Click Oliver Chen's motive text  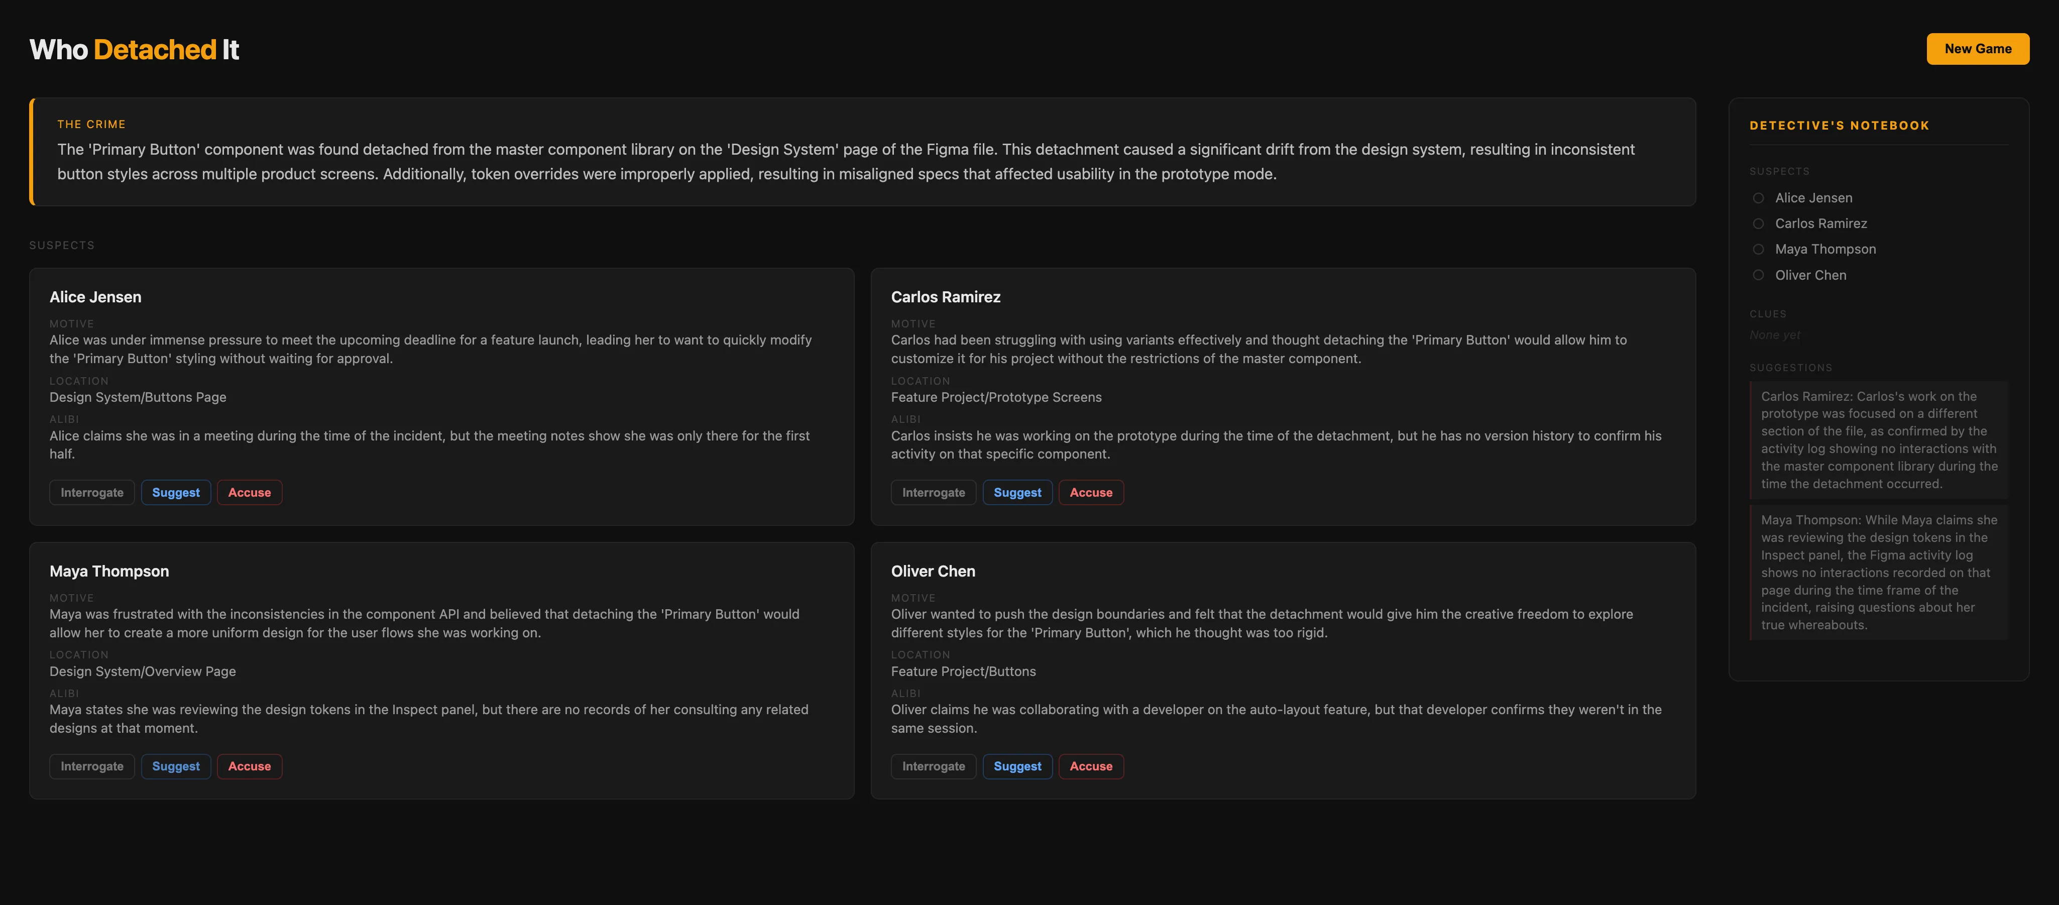click(1262, 624)
